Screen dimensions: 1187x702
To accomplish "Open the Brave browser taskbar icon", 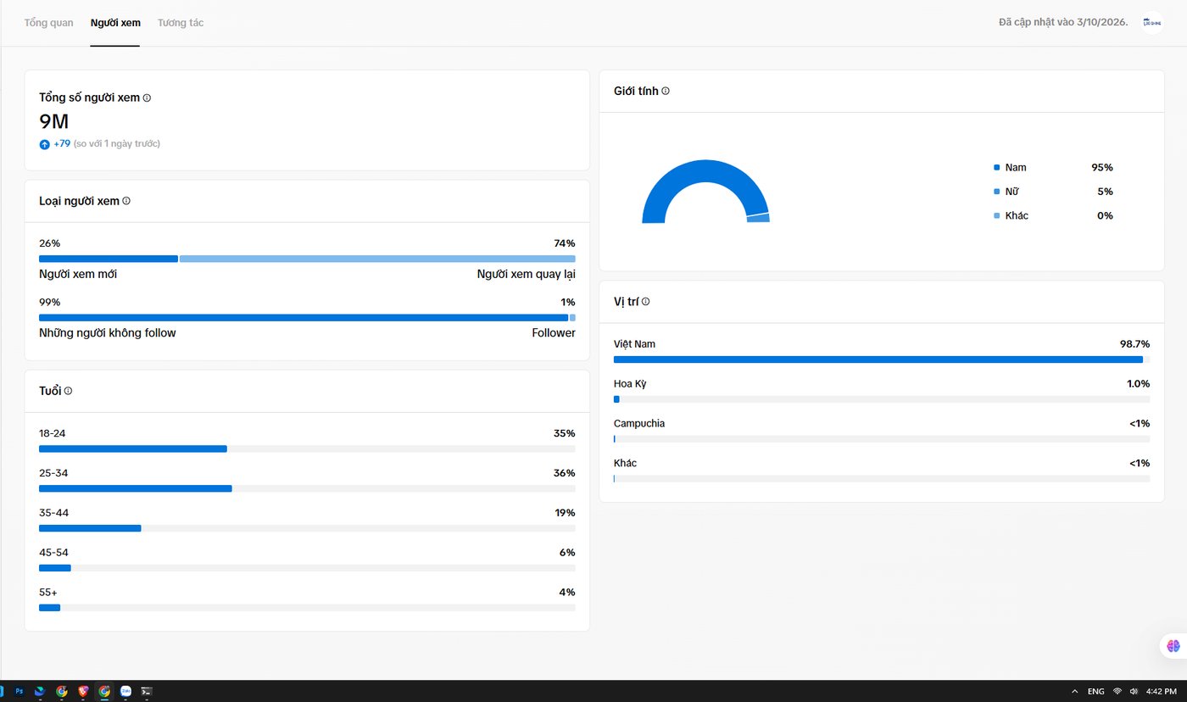I will pos(83,691).
